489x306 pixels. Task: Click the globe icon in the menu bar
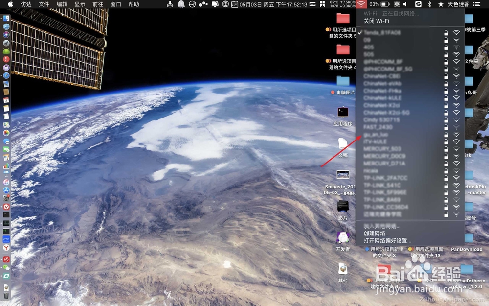[225, 4]
